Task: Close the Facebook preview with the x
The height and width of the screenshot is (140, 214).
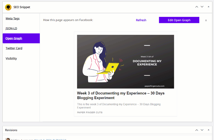Action: click(x=206, y=20)
